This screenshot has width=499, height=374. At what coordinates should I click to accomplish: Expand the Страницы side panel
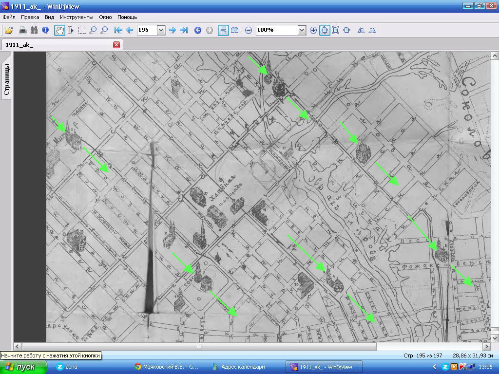(7, 78)
